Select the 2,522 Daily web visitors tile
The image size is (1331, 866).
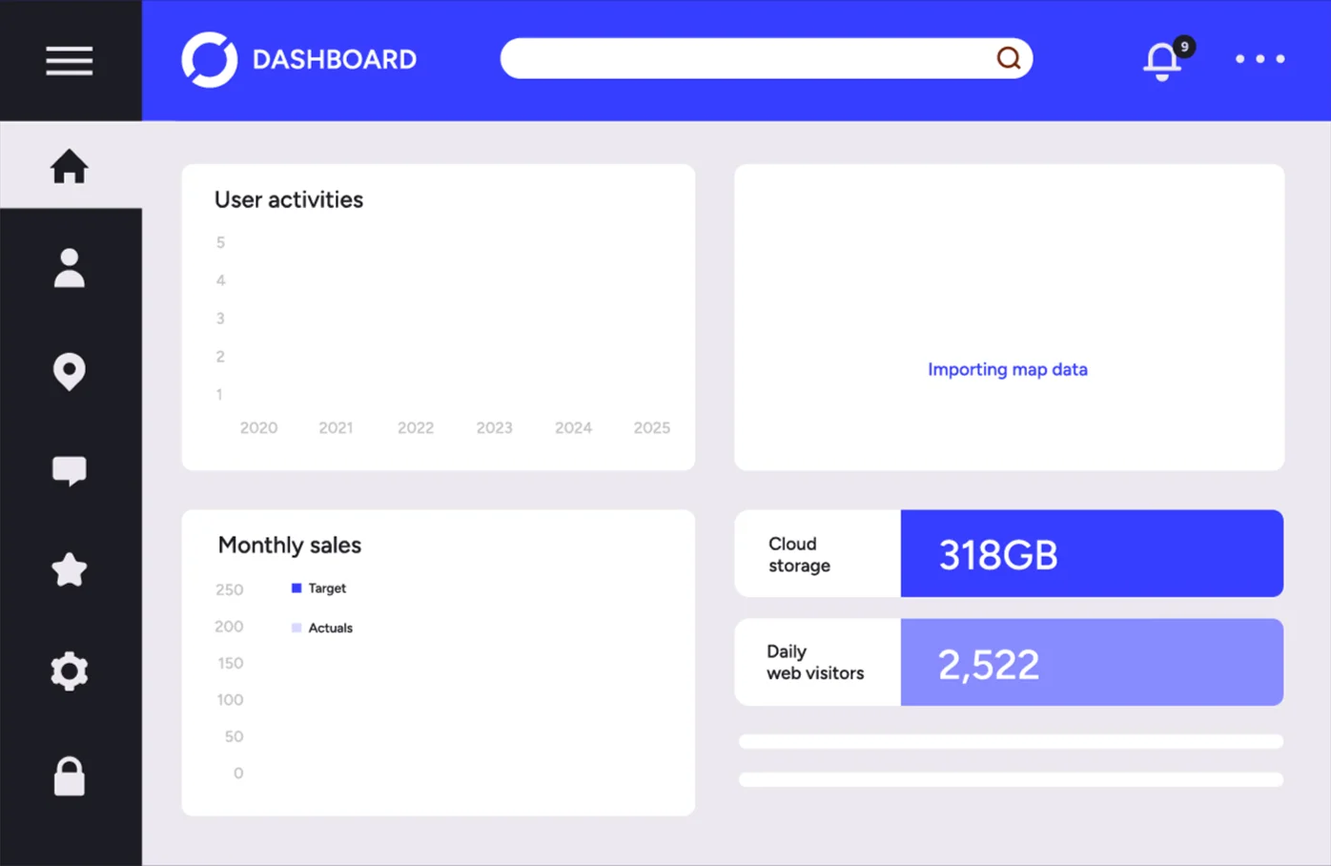1092,663
